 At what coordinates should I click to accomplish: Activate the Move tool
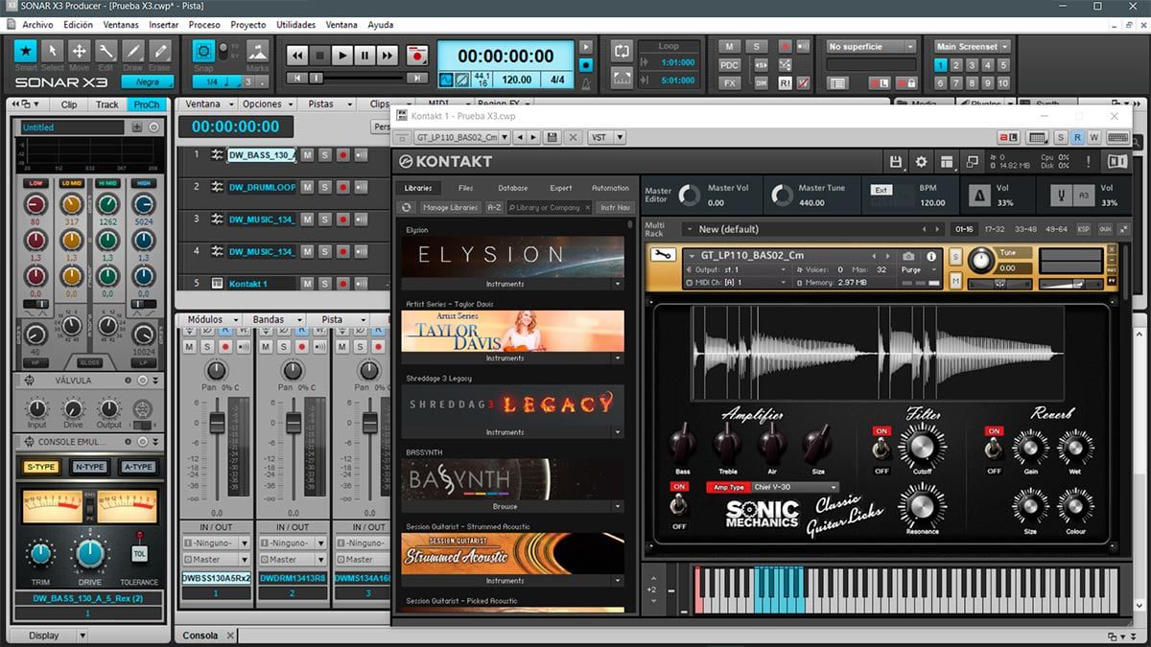point(80,51)
